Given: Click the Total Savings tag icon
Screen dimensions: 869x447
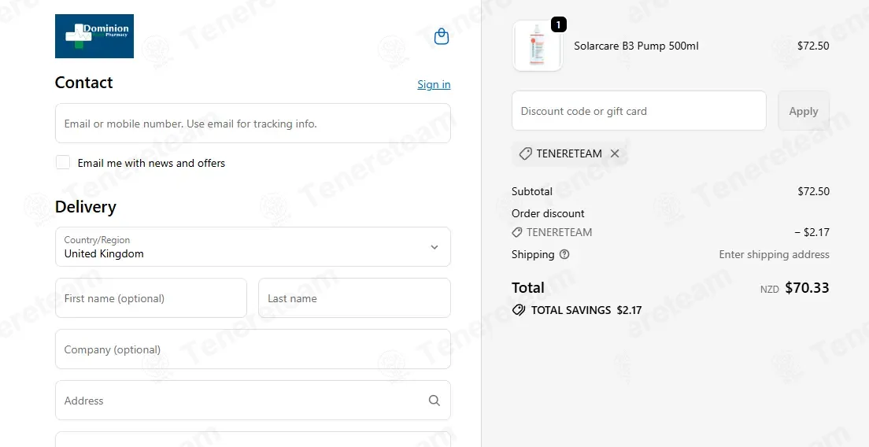Looking at the screenshot, I should point(519,310).
